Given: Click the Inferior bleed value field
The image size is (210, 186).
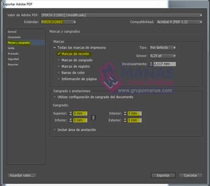Looking at the screenshot, I should (x=80, y=120).
